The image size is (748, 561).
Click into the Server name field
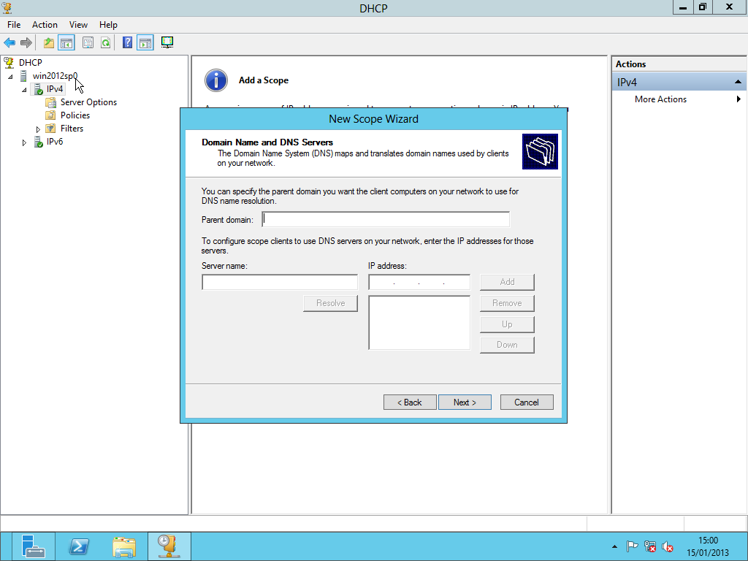(x=280, y=283)
